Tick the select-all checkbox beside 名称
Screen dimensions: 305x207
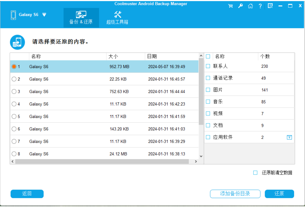[x=208, y=56]
